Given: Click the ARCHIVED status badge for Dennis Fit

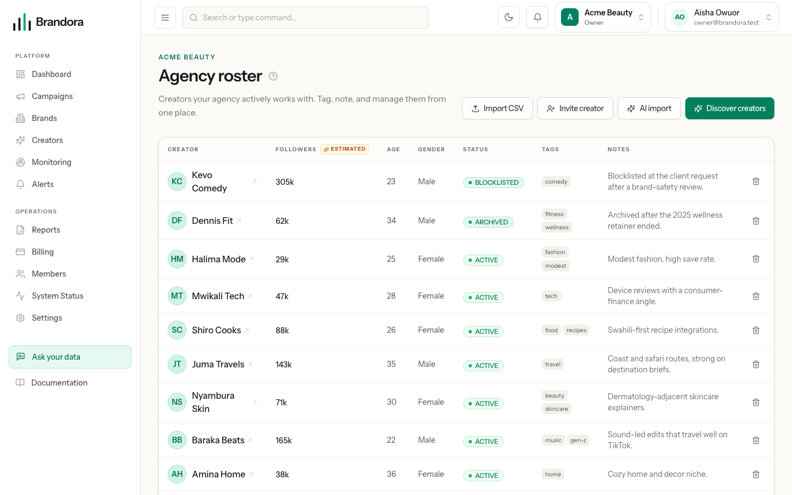Looking at the screenshot, I should tap(488, 222).
